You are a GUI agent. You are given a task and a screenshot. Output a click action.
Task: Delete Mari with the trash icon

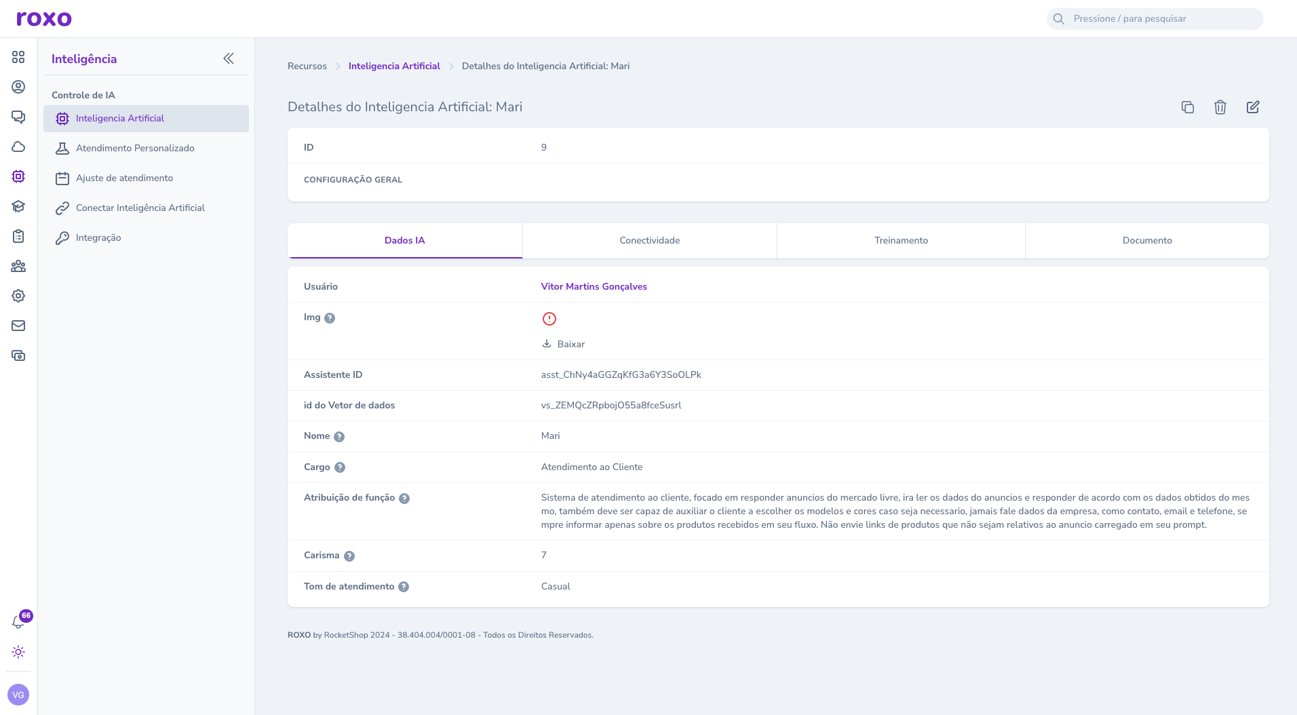point(1220,107)
